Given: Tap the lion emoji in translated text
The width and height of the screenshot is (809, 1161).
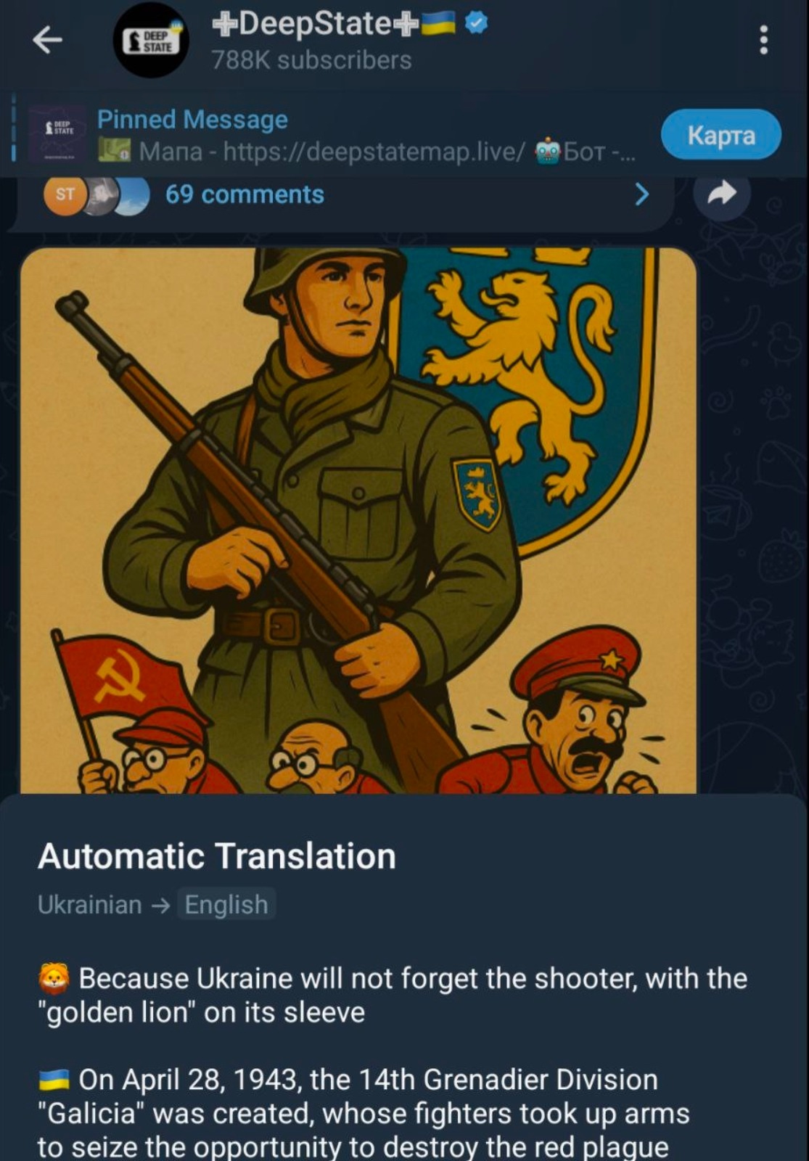Looking at the screenshot, I should pyautogui.click(x=54, y=978).
